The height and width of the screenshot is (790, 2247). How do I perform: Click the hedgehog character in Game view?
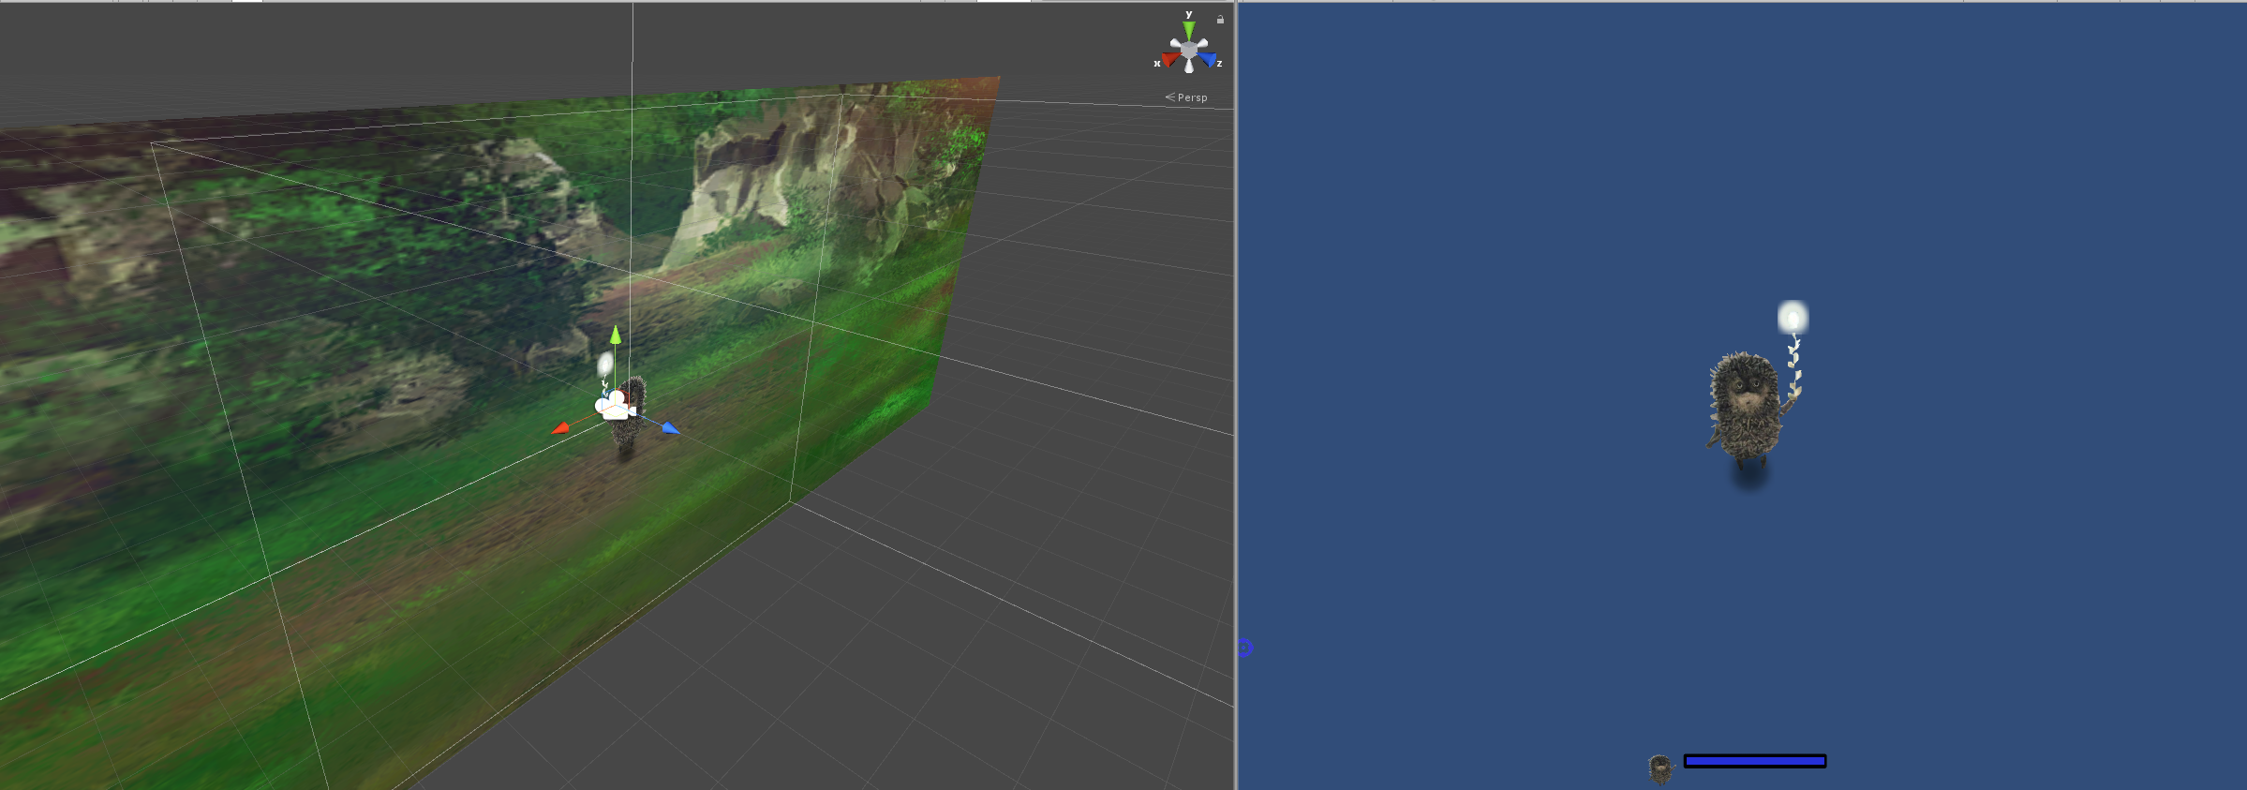click(x=1744, y=410)
